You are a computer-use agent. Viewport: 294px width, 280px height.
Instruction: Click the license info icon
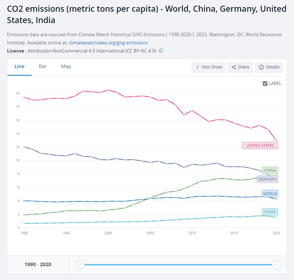tap(161, 51)
